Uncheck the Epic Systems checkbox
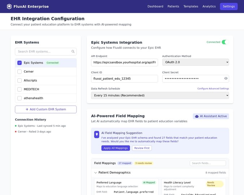This screenshot has width=244, height=195. 20,63
